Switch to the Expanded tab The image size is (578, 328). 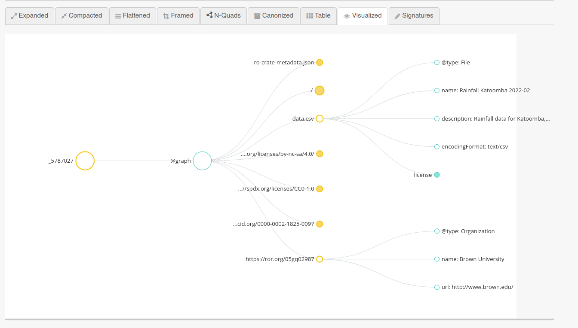(30, 16)
